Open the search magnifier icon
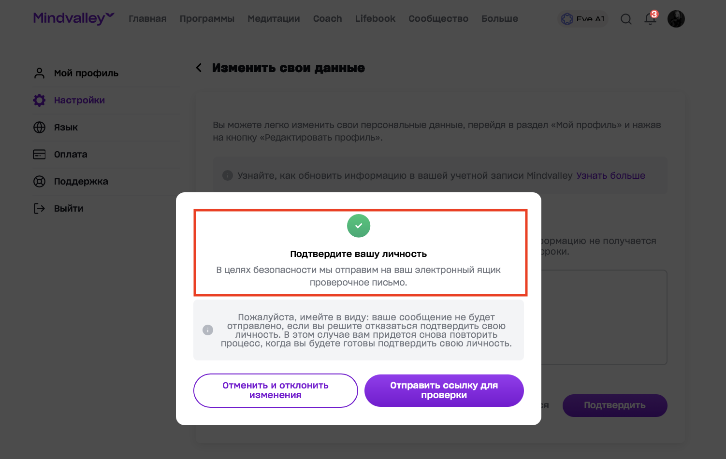 [x=626, y=19]
